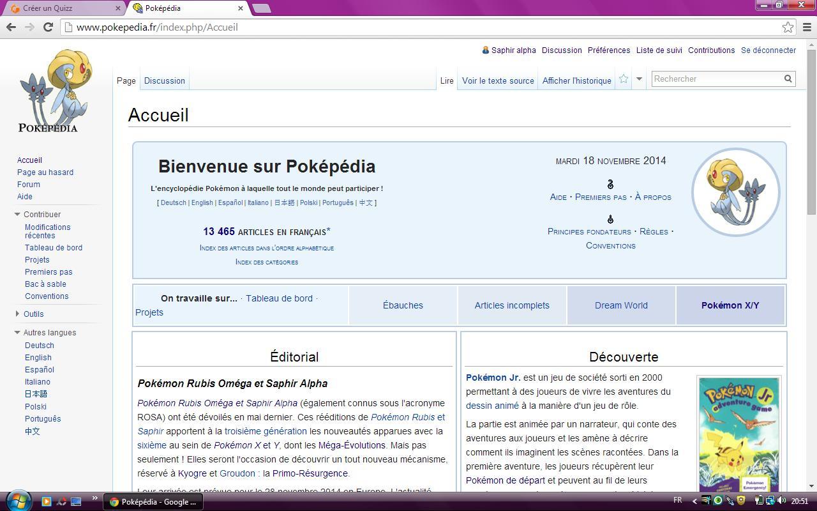This screenshot has width=817, height=511.
Task: Open Tableau de bord in work bar
Action: (x=279, y=298)
